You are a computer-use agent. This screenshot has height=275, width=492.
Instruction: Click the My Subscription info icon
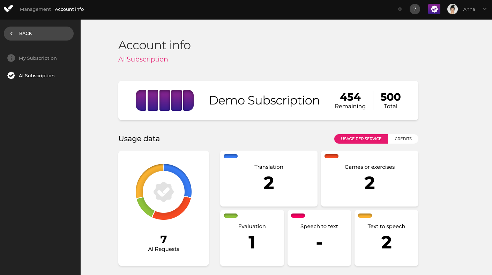tap(11, 58)
